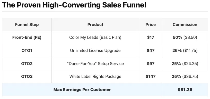Click the $47 price cell
The image size is (210, 99).
151,50
